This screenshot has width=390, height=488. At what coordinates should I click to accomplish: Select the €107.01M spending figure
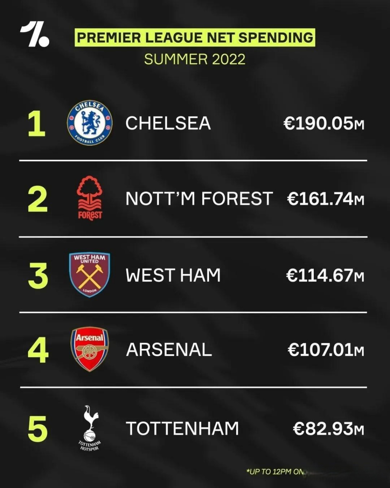[x=326, y=350]
